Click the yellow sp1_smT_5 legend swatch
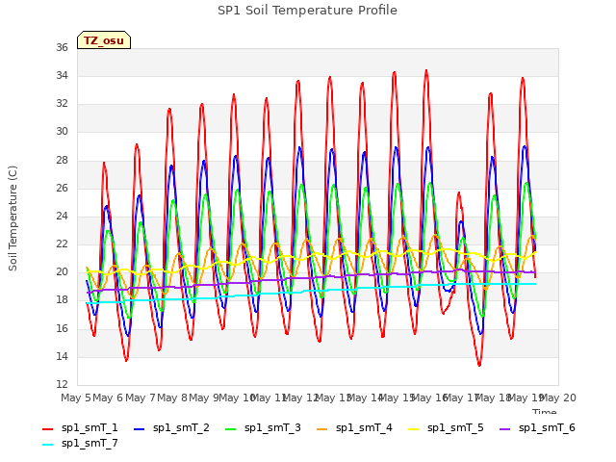 click(x=414, y=429)
